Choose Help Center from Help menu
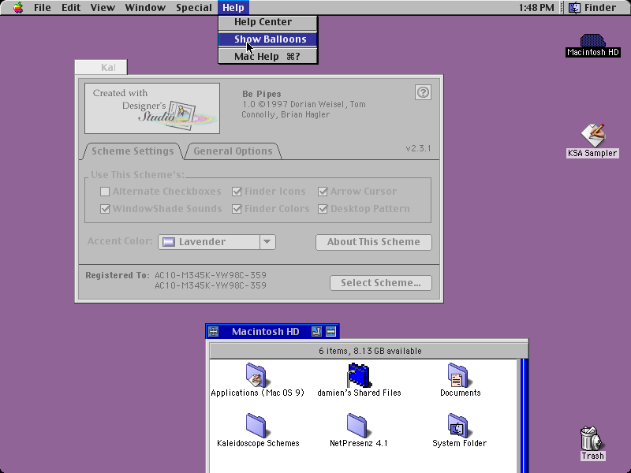 pos(268,22)
